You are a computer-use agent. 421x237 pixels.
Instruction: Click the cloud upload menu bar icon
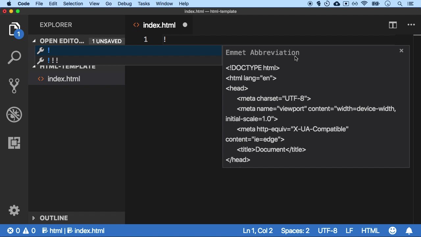tap(337, 4)
